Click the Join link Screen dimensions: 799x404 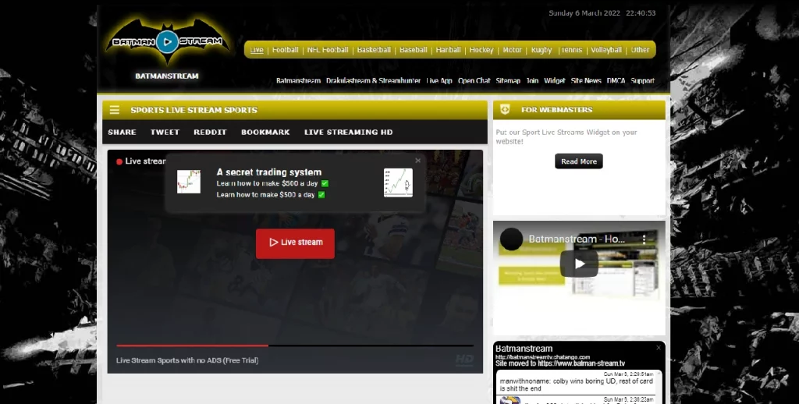point(532,80)
